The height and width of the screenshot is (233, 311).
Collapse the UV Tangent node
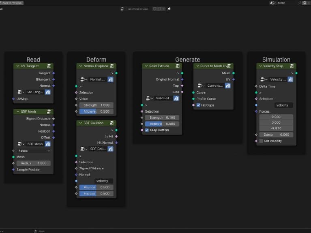click(17, 66)
